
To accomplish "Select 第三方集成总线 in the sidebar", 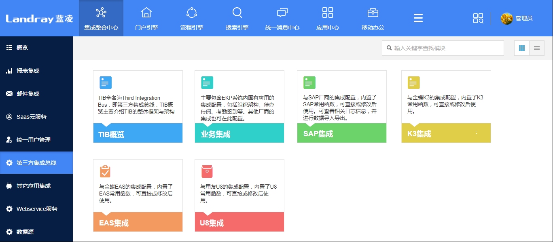I will pos(36,163).
